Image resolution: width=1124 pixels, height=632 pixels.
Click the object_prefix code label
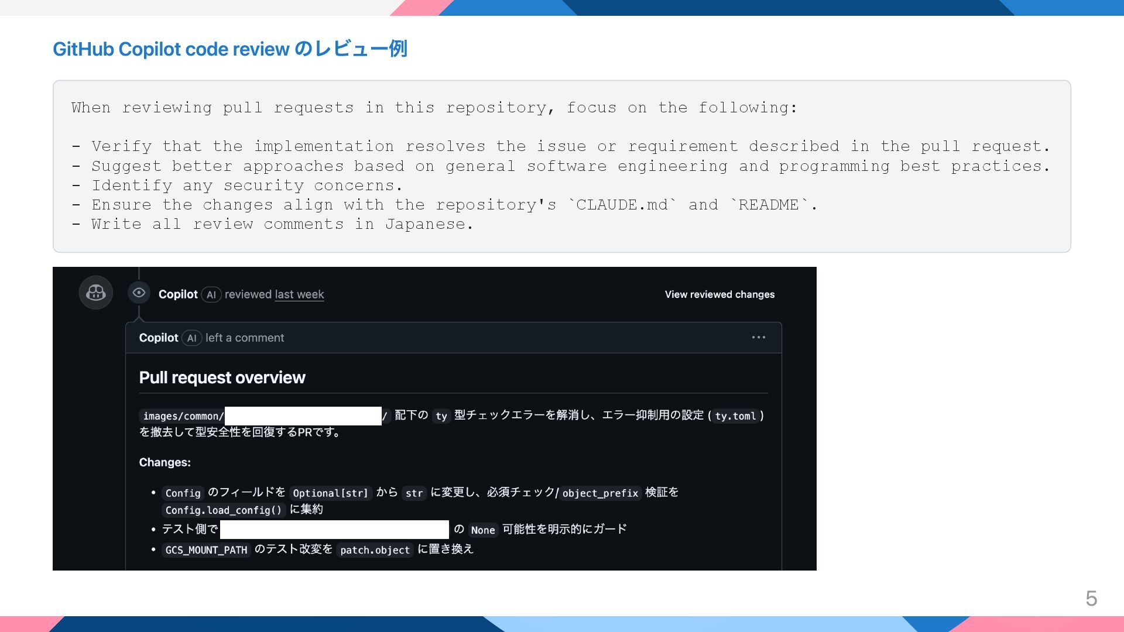600,493
